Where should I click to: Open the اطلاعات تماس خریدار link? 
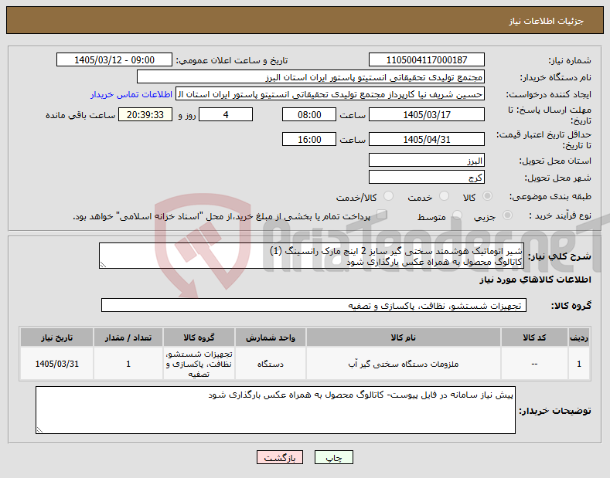click(x=131, y=94)
